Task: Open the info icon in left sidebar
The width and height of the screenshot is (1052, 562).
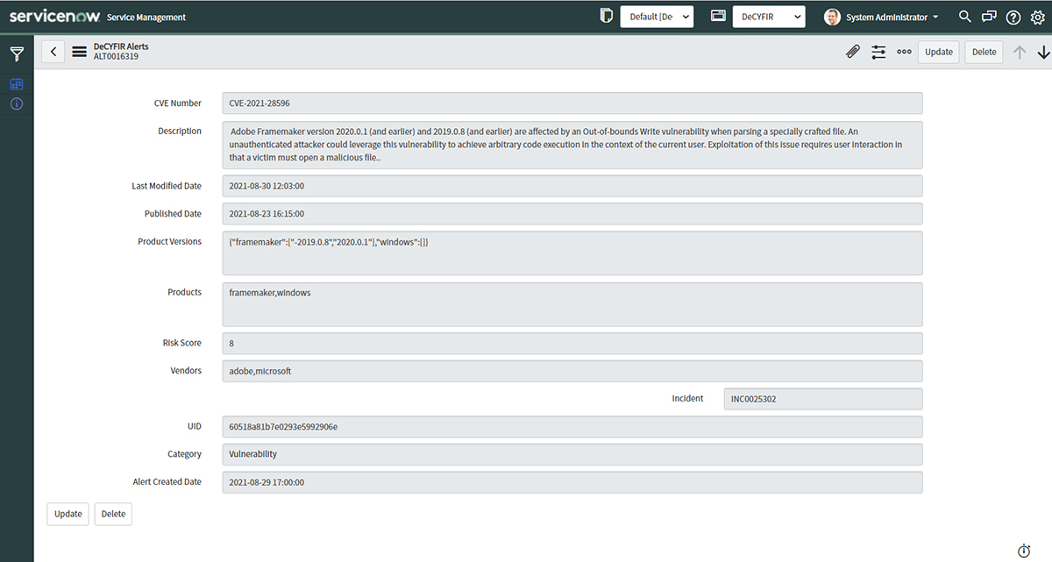Action: [17, 103]
